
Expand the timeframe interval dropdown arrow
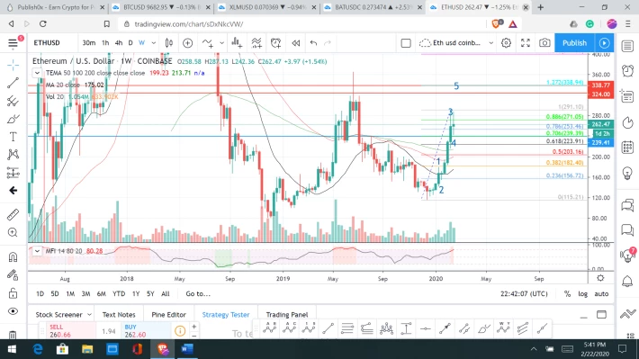[x=154, y=43]
